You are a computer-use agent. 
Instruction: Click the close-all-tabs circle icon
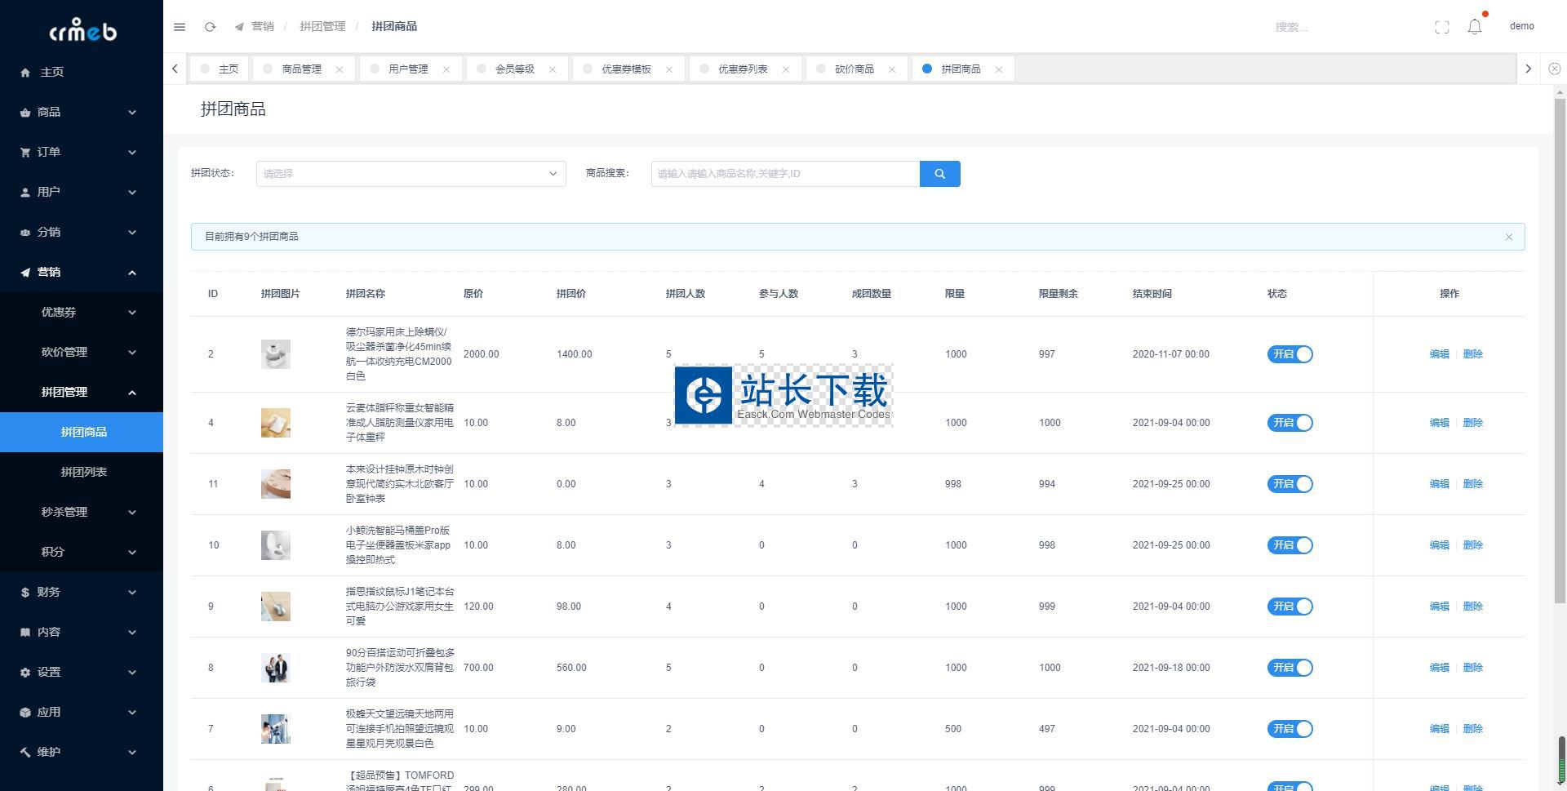point(1554,69)
